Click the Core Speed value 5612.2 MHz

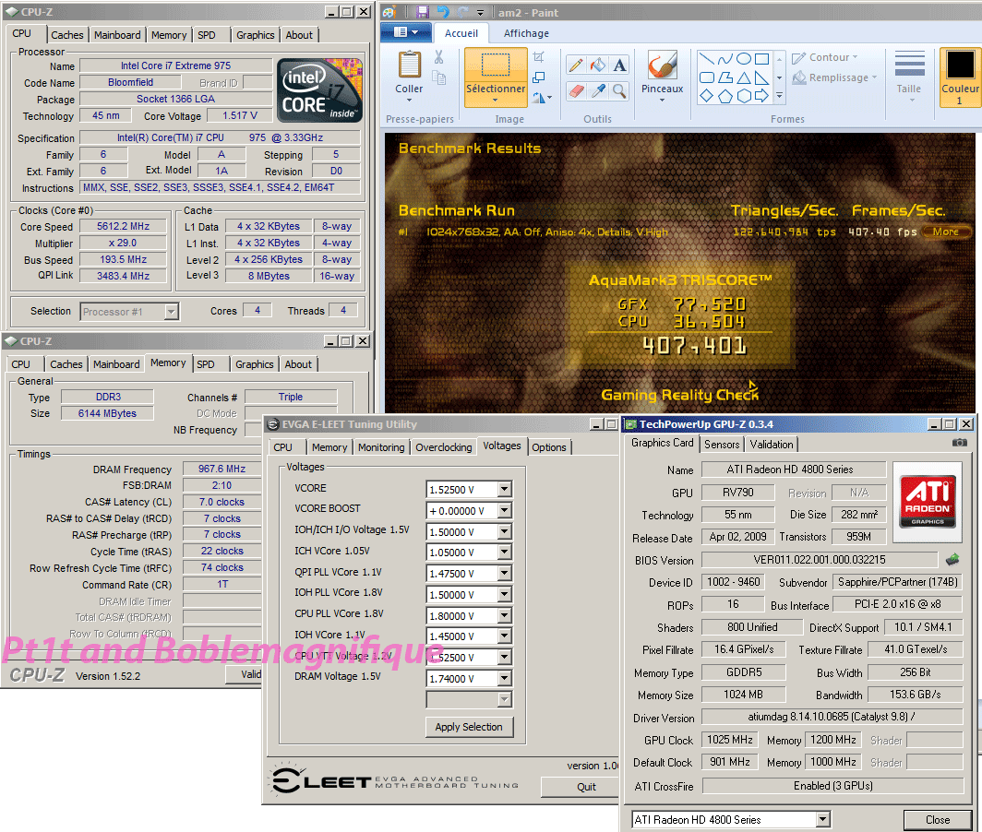[x=124, y=226]
